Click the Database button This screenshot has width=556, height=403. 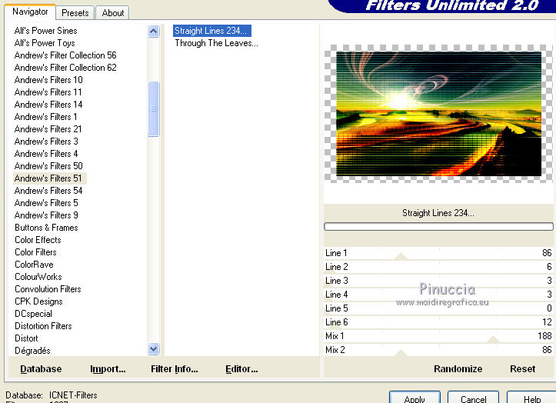click(41, 369)
